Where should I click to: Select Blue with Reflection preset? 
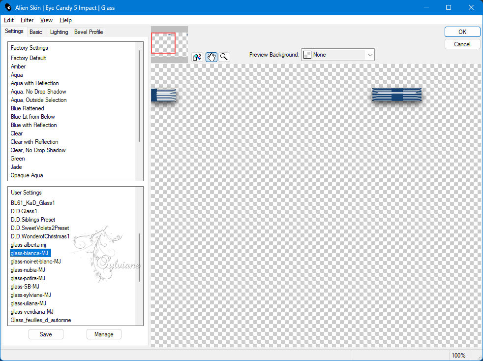[33, 125]
